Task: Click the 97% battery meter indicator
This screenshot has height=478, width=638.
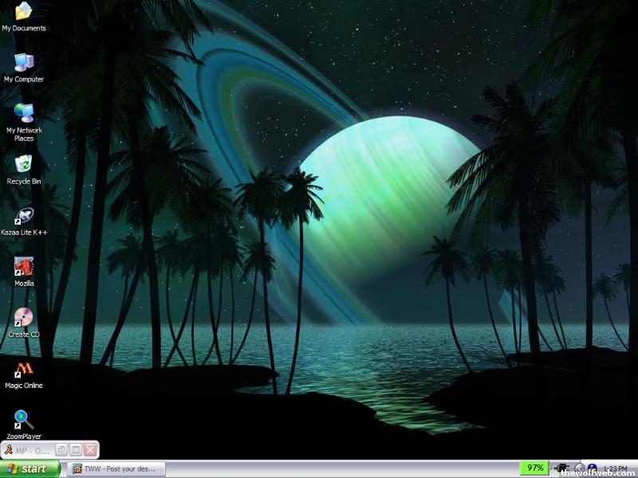Action: [534, 468]
